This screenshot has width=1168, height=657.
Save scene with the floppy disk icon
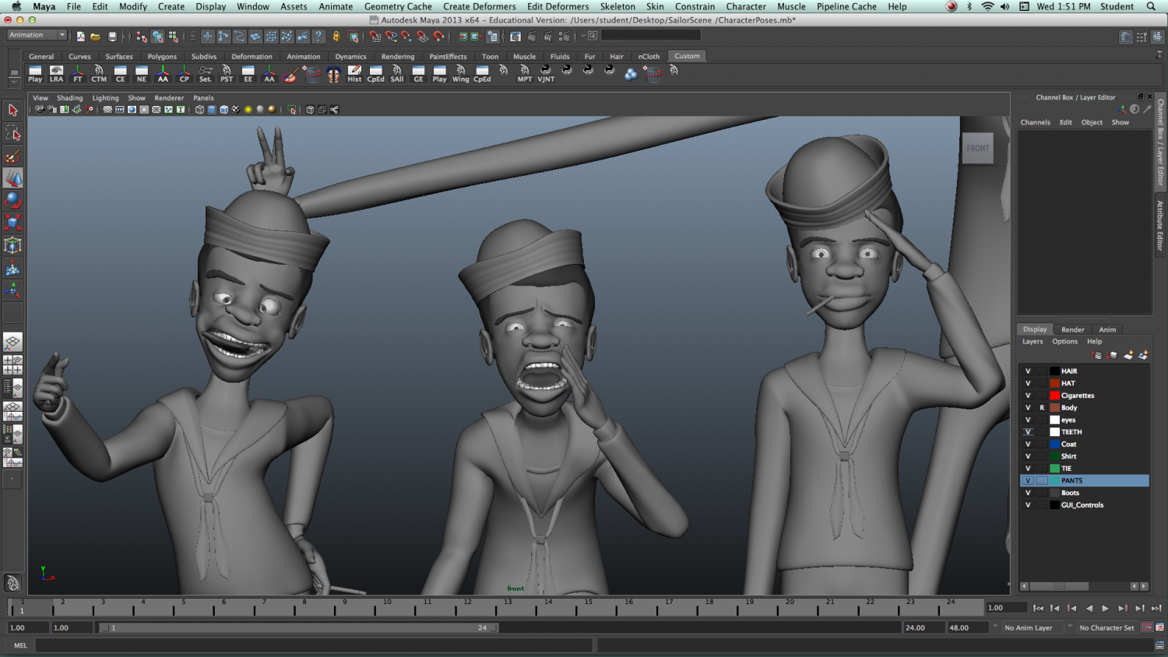click(112, 36)
